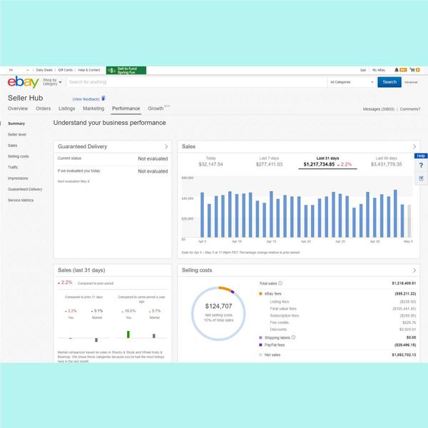Image resolution: width=428 pixels, height=428 pixels.
Task: Open the shopping cart icon
Action: point(412,70)
